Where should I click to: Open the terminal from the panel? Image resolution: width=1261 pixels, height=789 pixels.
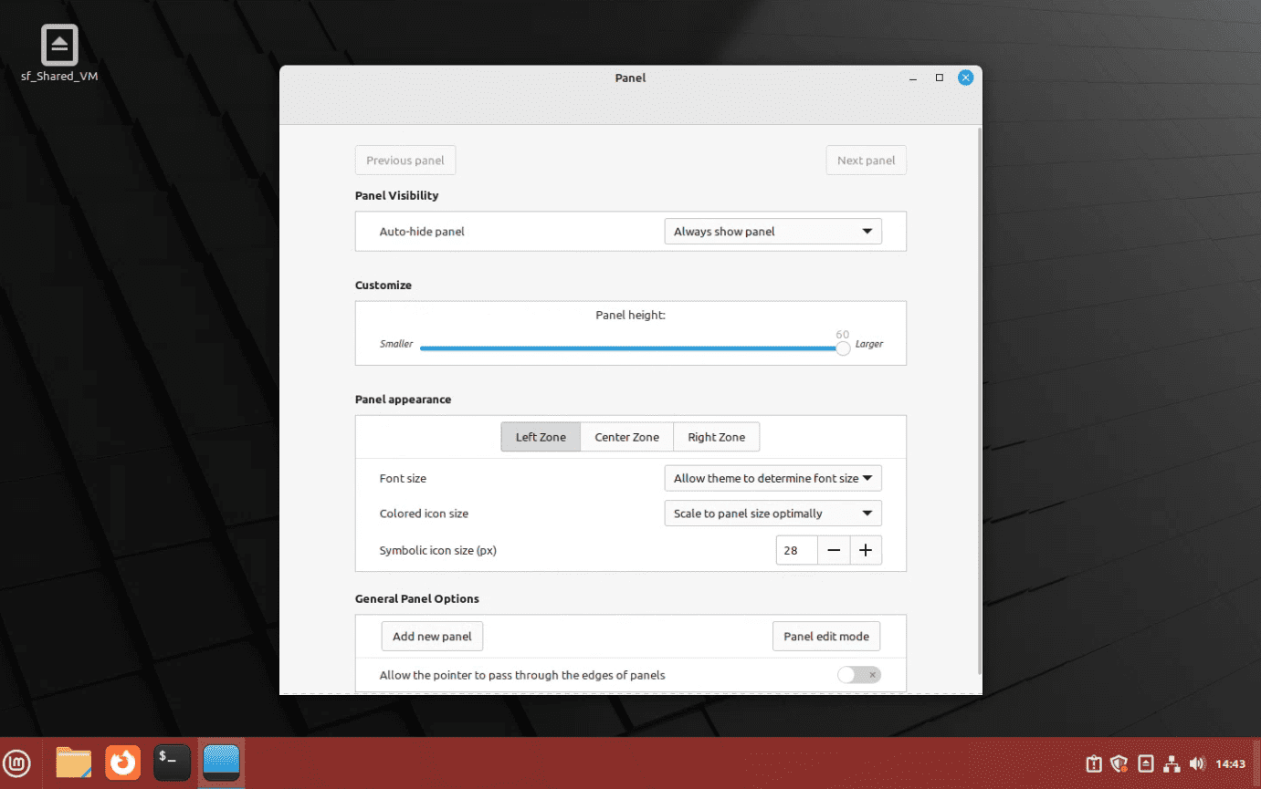[x=172, y=763]
